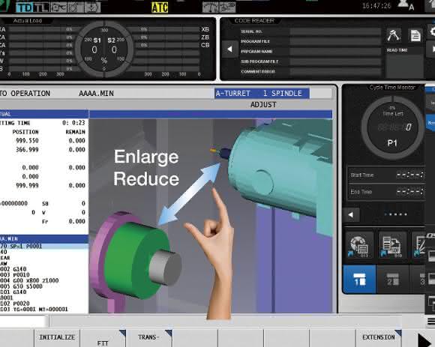Show next function keys with right arrow
The width and height of the screenshot is (435, 347).
[x=424, y=340]
